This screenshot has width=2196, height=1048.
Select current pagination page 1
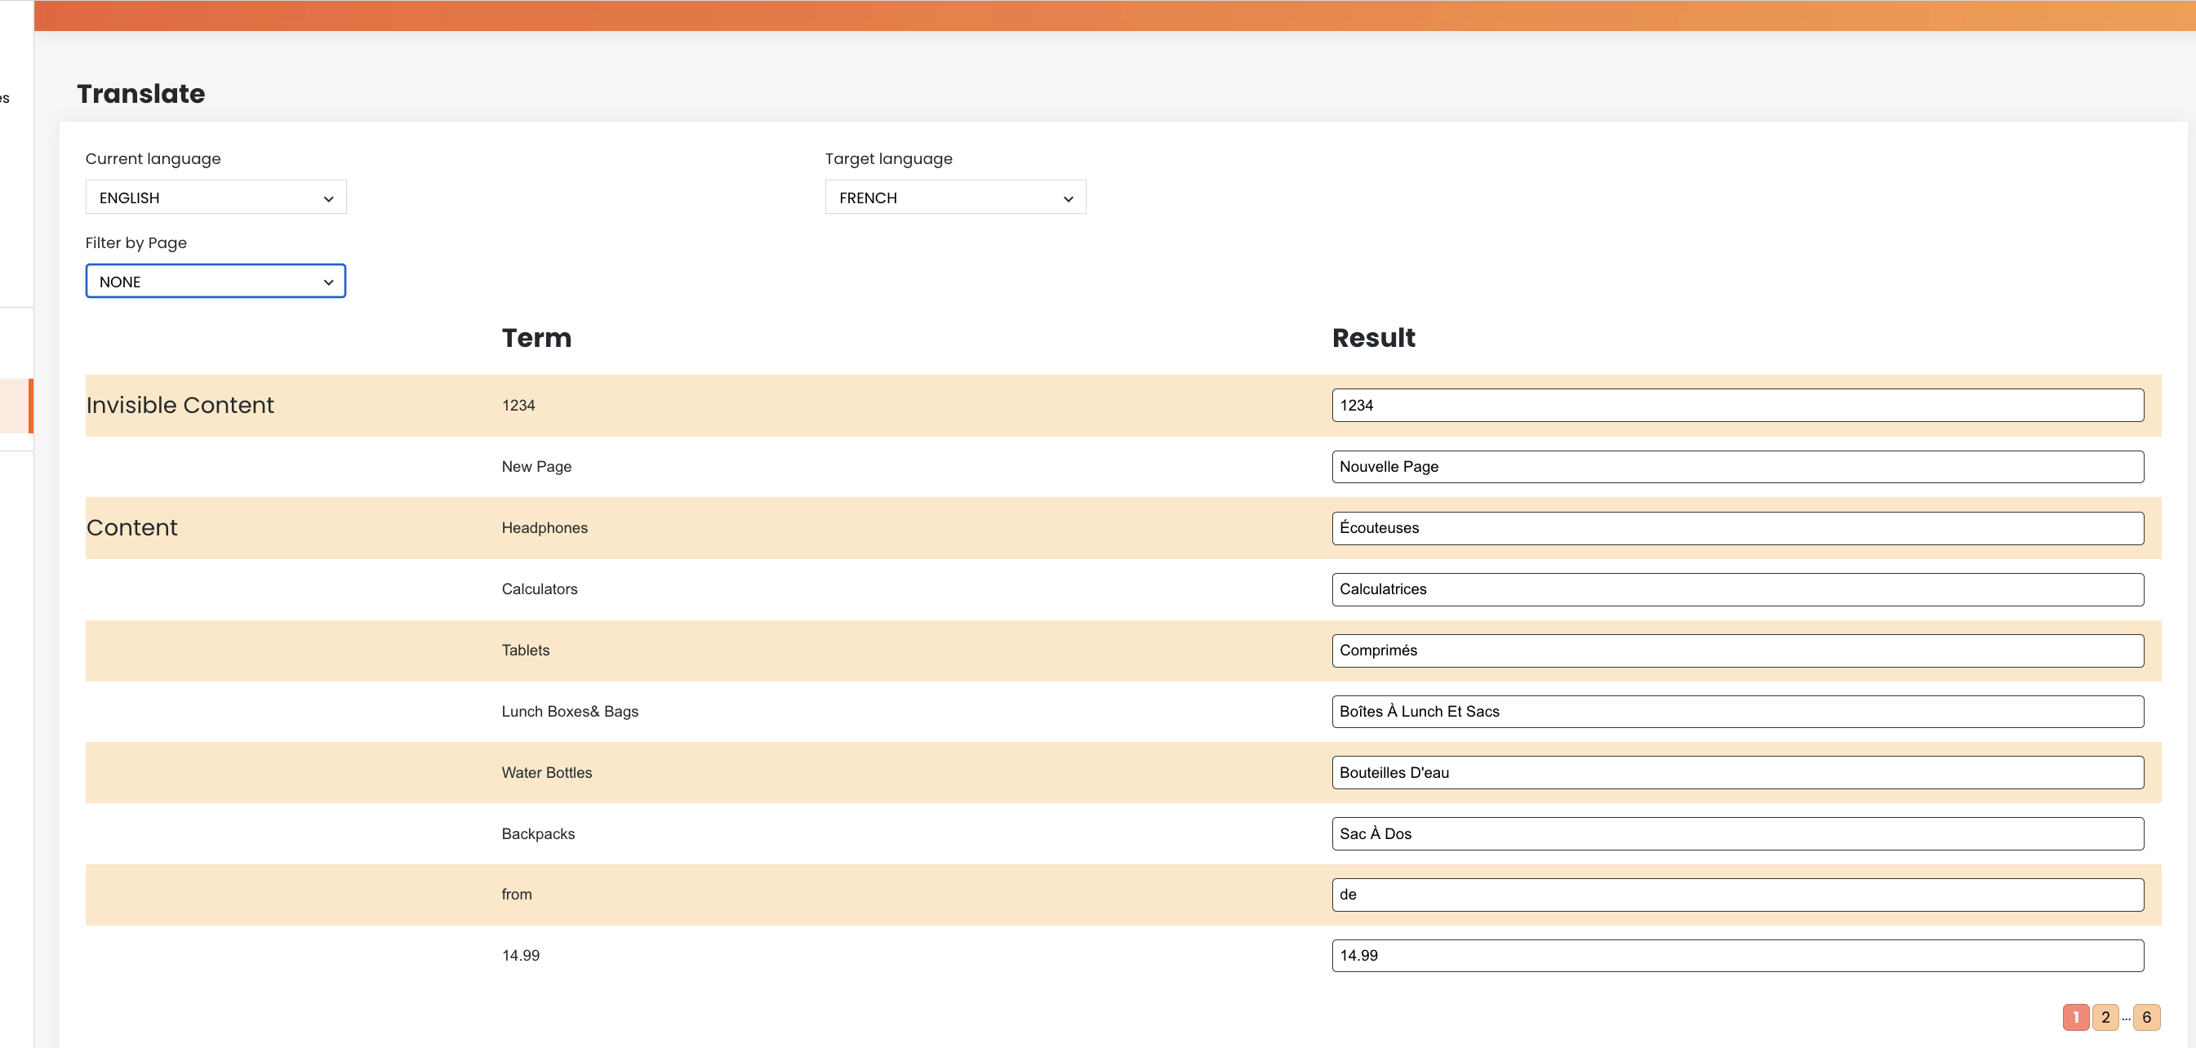(x=2075, y=1016)
